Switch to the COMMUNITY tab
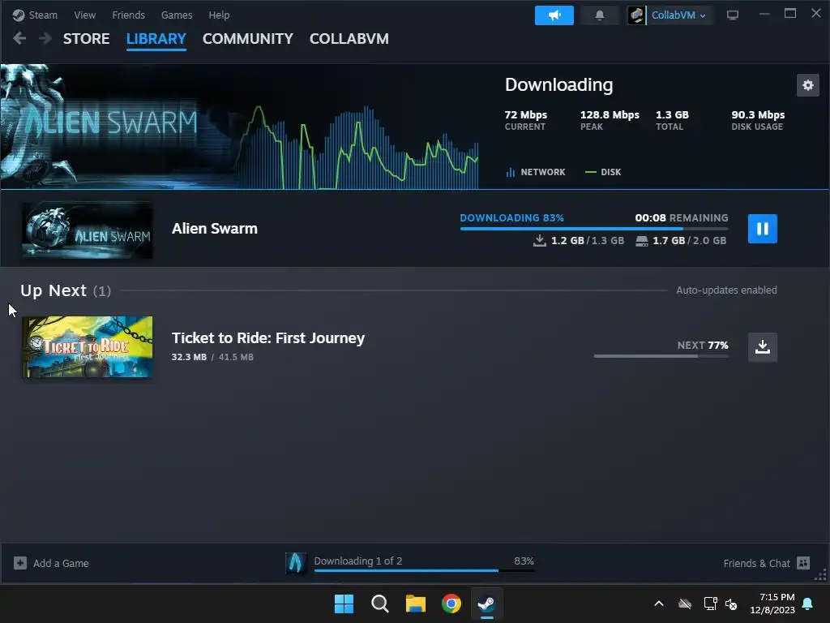830x623 pixels. 248,39
